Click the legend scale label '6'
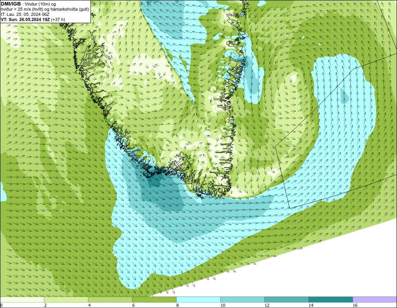This screenshot has height=308, width=397. click(133, 305)
